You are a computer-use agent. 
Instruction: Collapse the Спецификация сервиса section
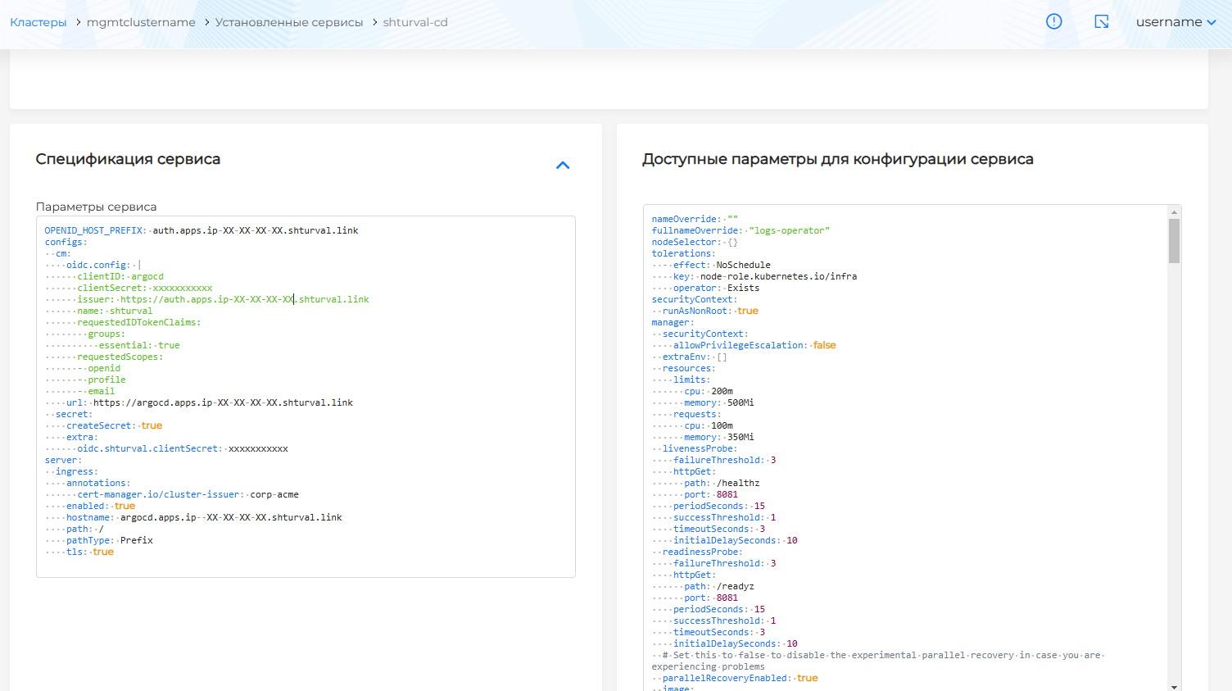click(x=563, y=165)
